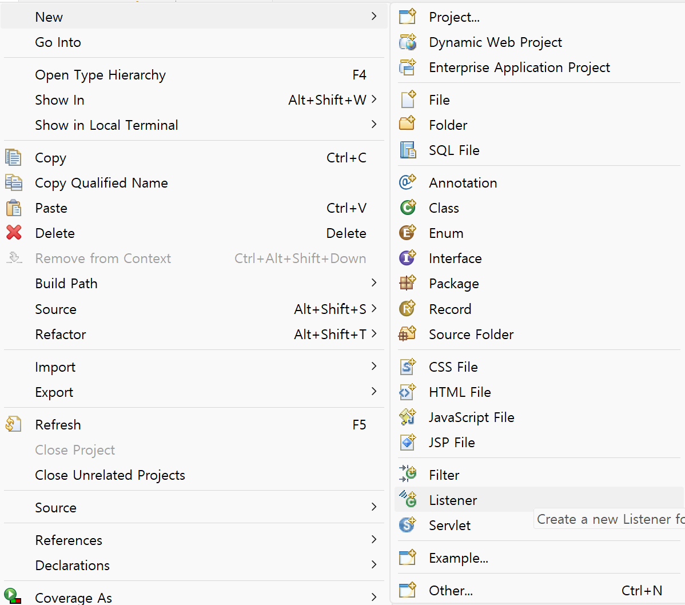Viewport: 685px width, 605px height.
Task: Select Open Type Hierarchy
Action: point(100,75)
